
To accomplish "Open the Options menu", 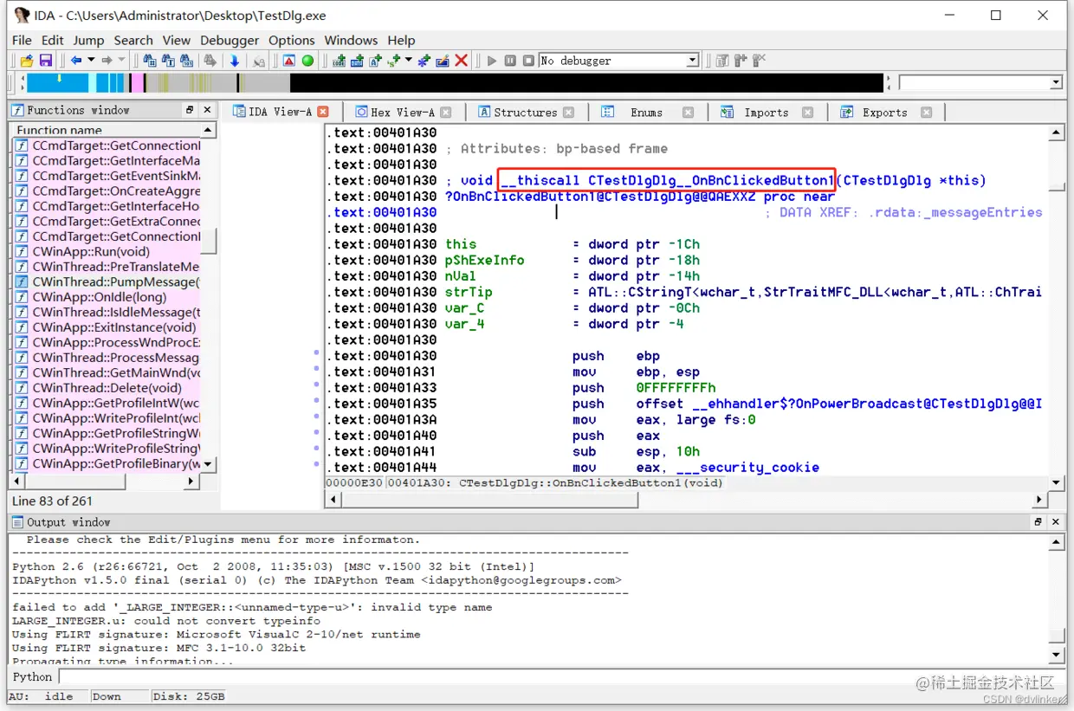I will pos(292,40).
